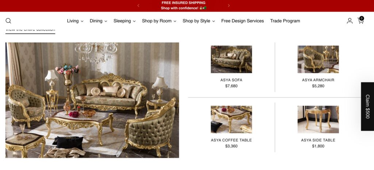This screenshot has height=170, width=374.
Task: Expand the Sleeping dropdown menu
Action: click(x=125, y=21)
